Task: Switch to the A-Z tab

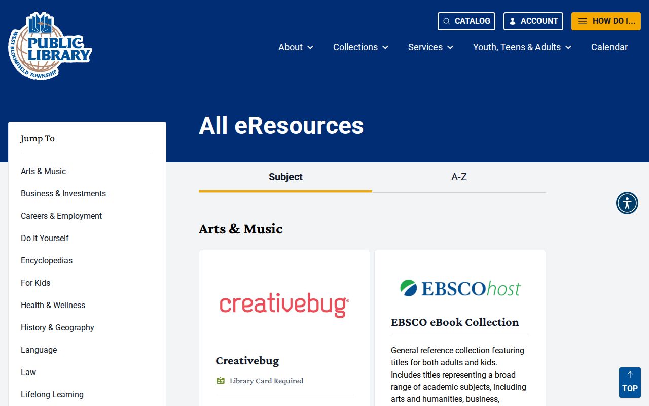Action: pos(459,177)
